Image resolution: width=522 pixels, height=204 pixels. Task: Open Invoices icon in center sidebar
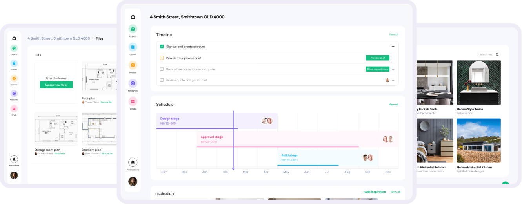(133, 65)
